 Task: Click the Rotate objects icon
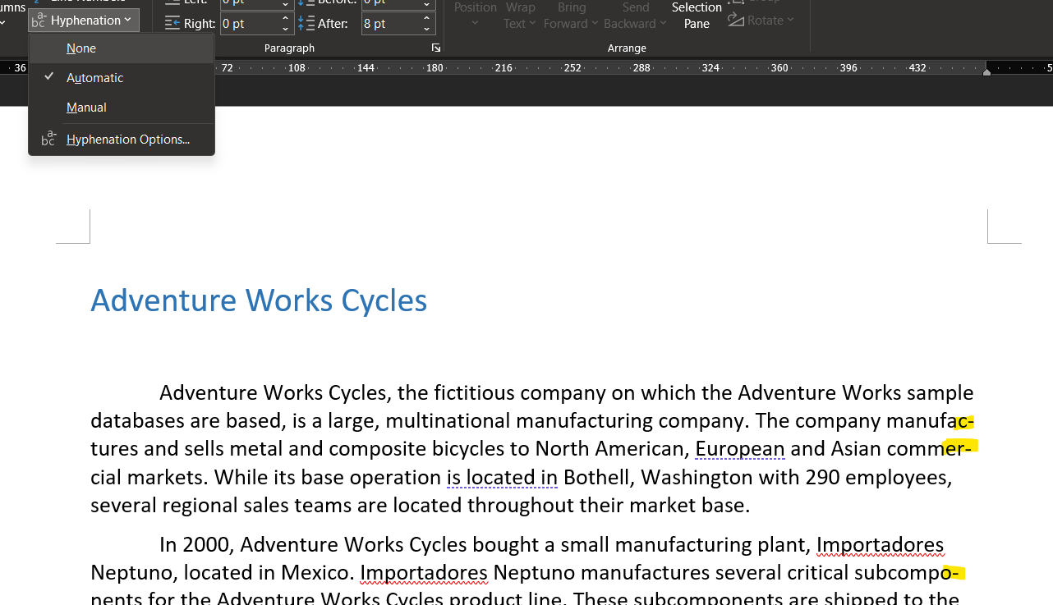tap(735, 20)
